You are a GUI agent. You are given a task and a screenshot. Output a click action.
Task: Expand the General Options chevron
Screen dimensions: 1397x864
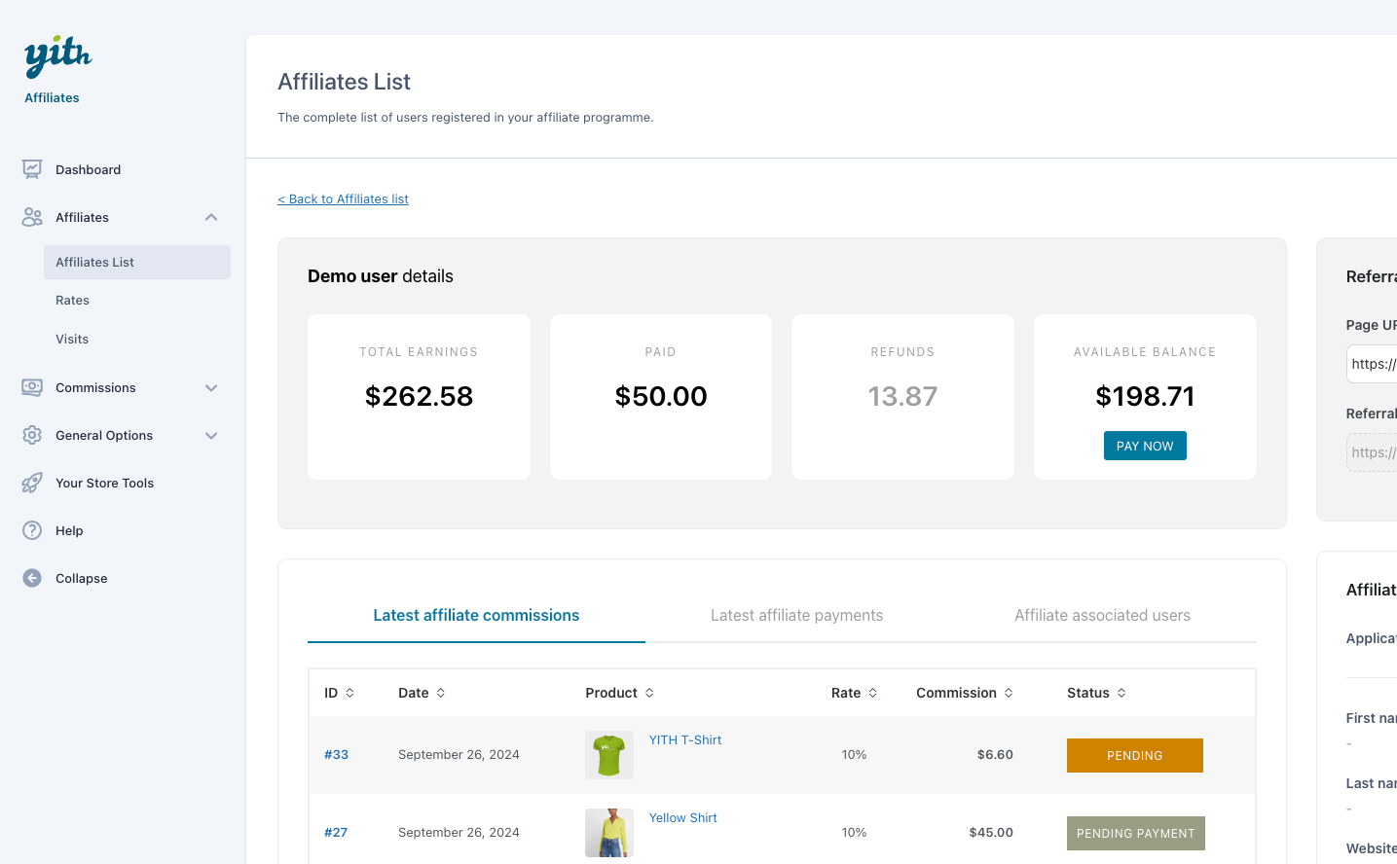pyautogui.click(x=211, y=435)
